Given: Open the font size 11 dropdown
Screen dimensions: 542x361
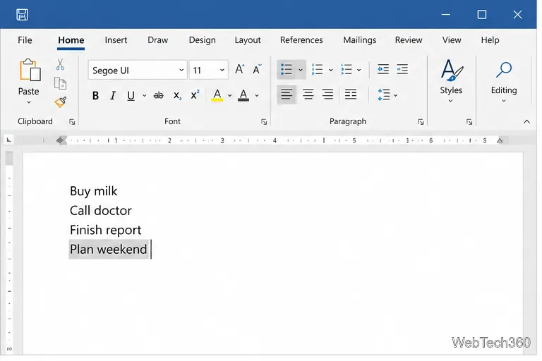Looking at the screenshot, I should coord(222,70).
